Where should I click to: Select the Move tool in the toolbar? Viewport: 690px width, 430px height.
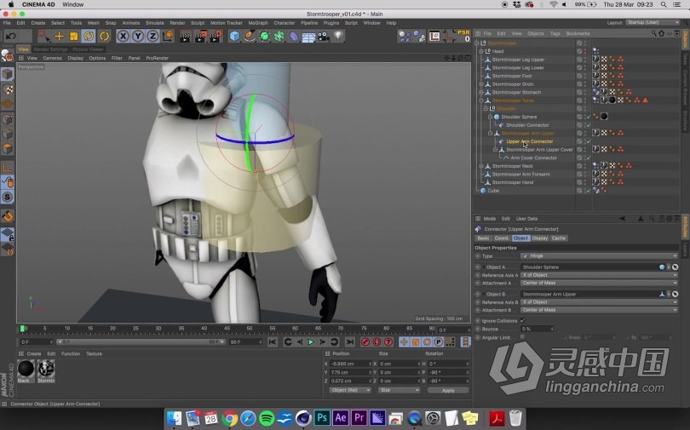pyautogui.click(x=59, y=36)
